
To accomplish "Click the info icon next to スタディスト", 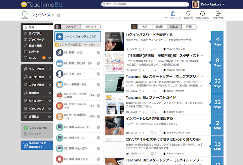I will (x=58, y=15).
